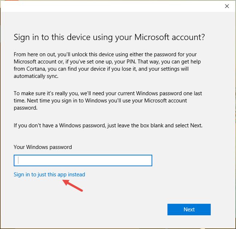236x229 pixels.
Task: Click "Sign in to just this app instead"
Action: 49,174
